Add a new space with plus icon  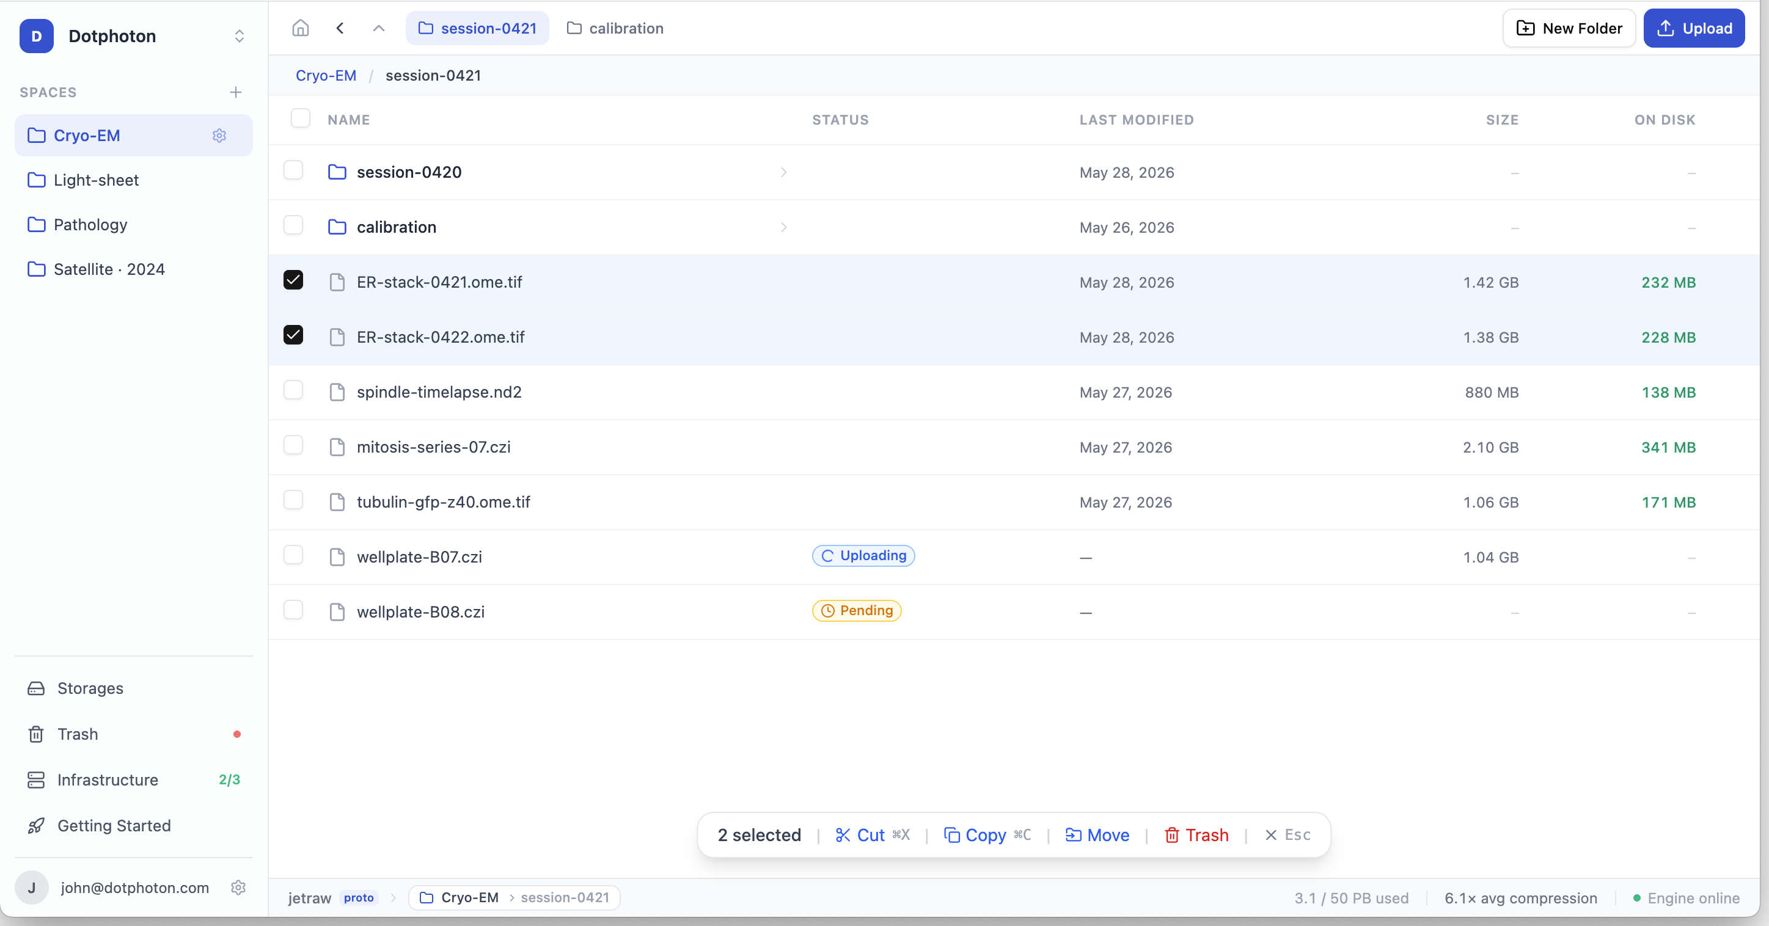click(235, 92)
